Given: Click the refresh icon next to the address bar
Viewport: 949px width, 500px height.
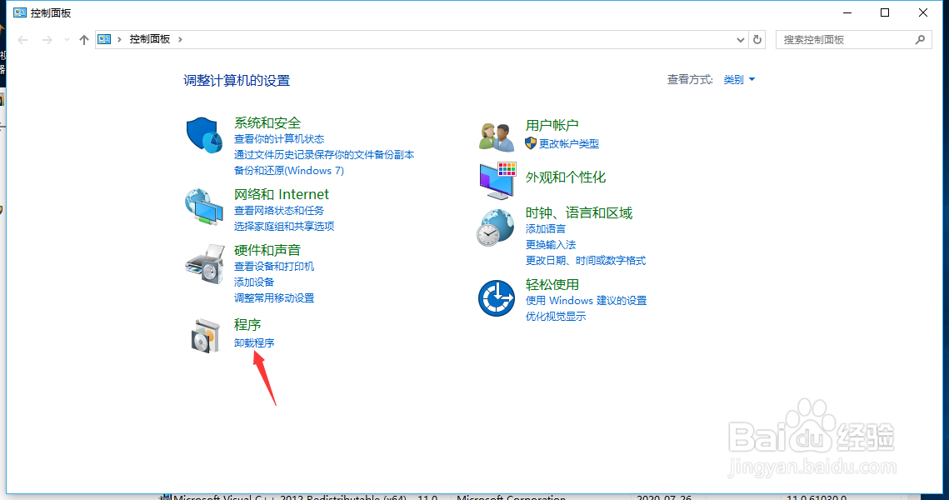Looking at the screenshot, I should tap(757, 39).
